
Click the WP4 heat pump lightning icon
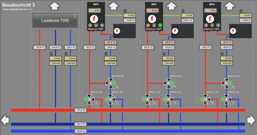pyautogui.click(x=210, y=19)
